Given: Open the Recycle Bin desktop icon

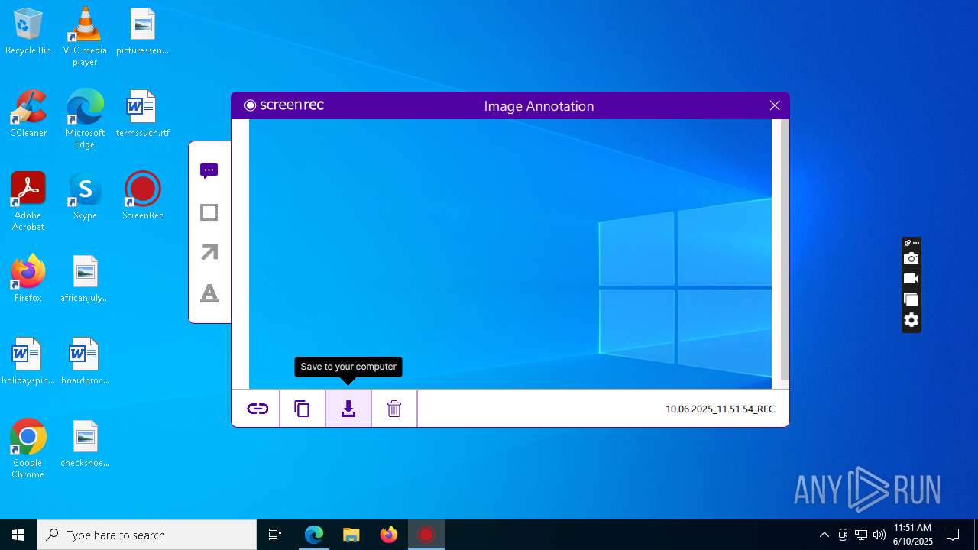Looking at the screenshot, I should pyautogui.click(x=28, y=31).
